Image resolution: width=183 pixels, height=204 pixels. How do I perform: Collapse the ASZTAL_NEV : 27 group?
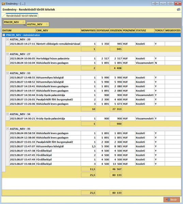click(7, 54)
